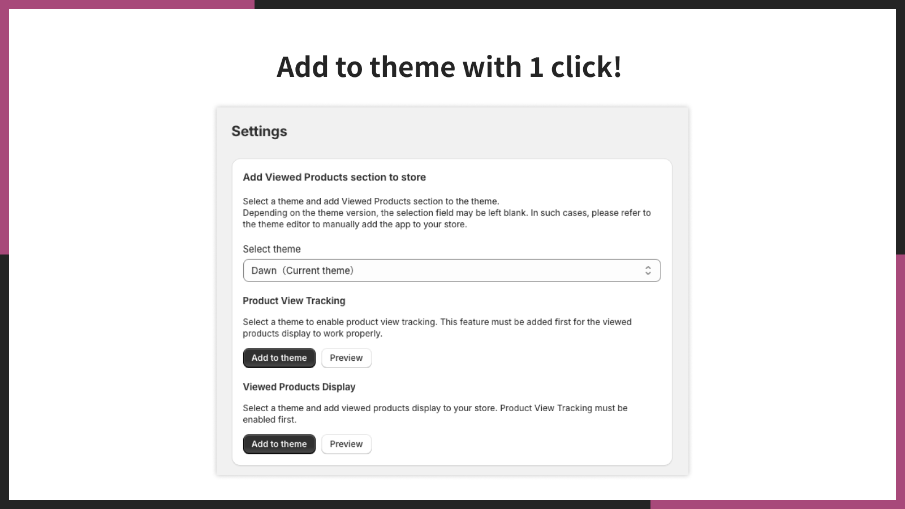Screen dimensions: 905x509
Task: Open the theme picker combo box
Action: click(x=451, y=270)
